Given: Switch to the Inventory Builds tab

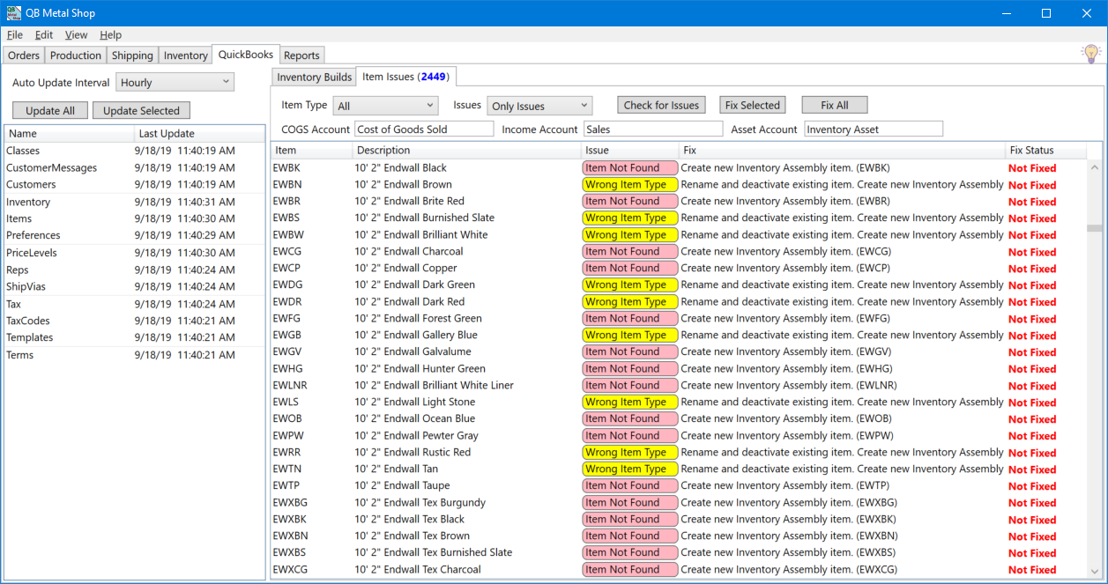Looking at the screenshot, I should (x=314, y=78).
